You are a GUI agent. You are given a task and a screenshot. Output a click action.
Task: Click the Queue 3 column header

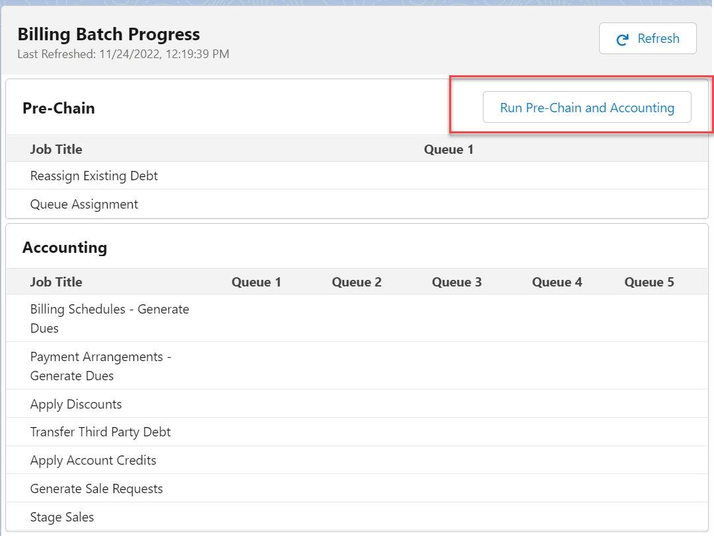coord(456,282)
